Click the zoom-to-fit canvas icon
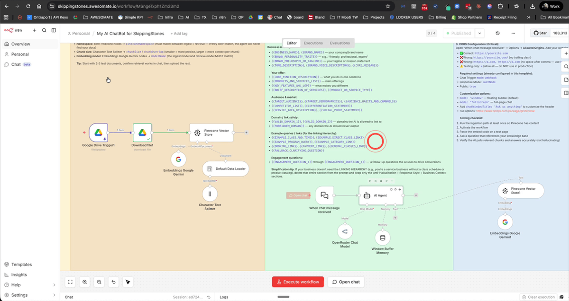Viewport: 569px width, 301px height. coord(70,282)
